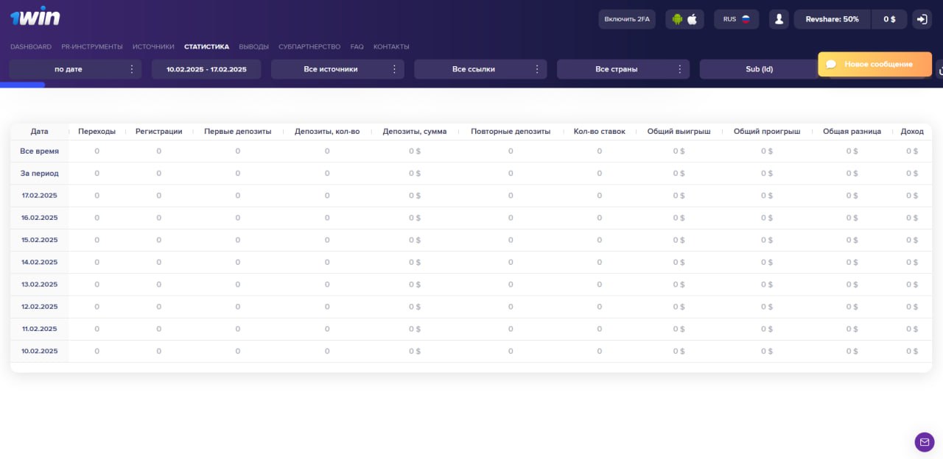The width and height of the screenshot is (943, 459).
Task: Open the 'Все источники' sources dropdown
Action: click(x=337, y=69)
